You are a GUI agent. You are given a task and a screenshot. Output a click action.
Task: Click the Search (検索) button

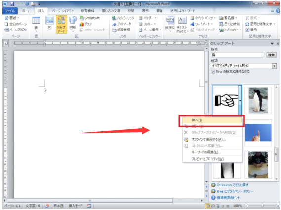point(271,55)
